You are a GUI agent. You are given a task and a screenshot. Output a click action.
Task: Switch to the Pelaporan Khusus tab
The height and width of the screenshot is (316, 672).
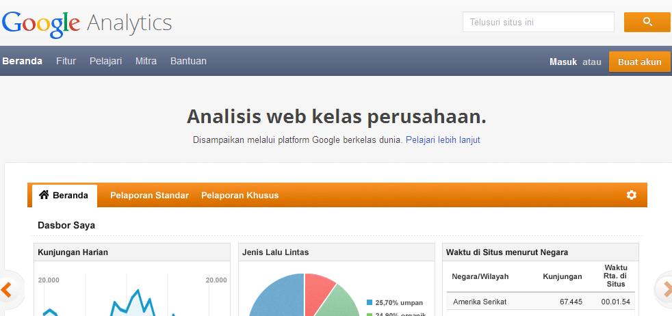point(240,196)
